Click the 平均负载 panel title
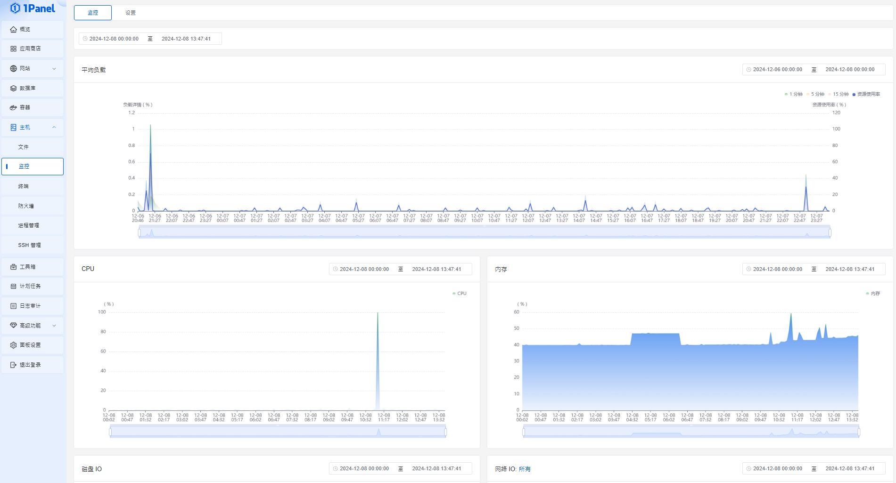This screenshot has height=483, width=896. (x=94, y=70)
